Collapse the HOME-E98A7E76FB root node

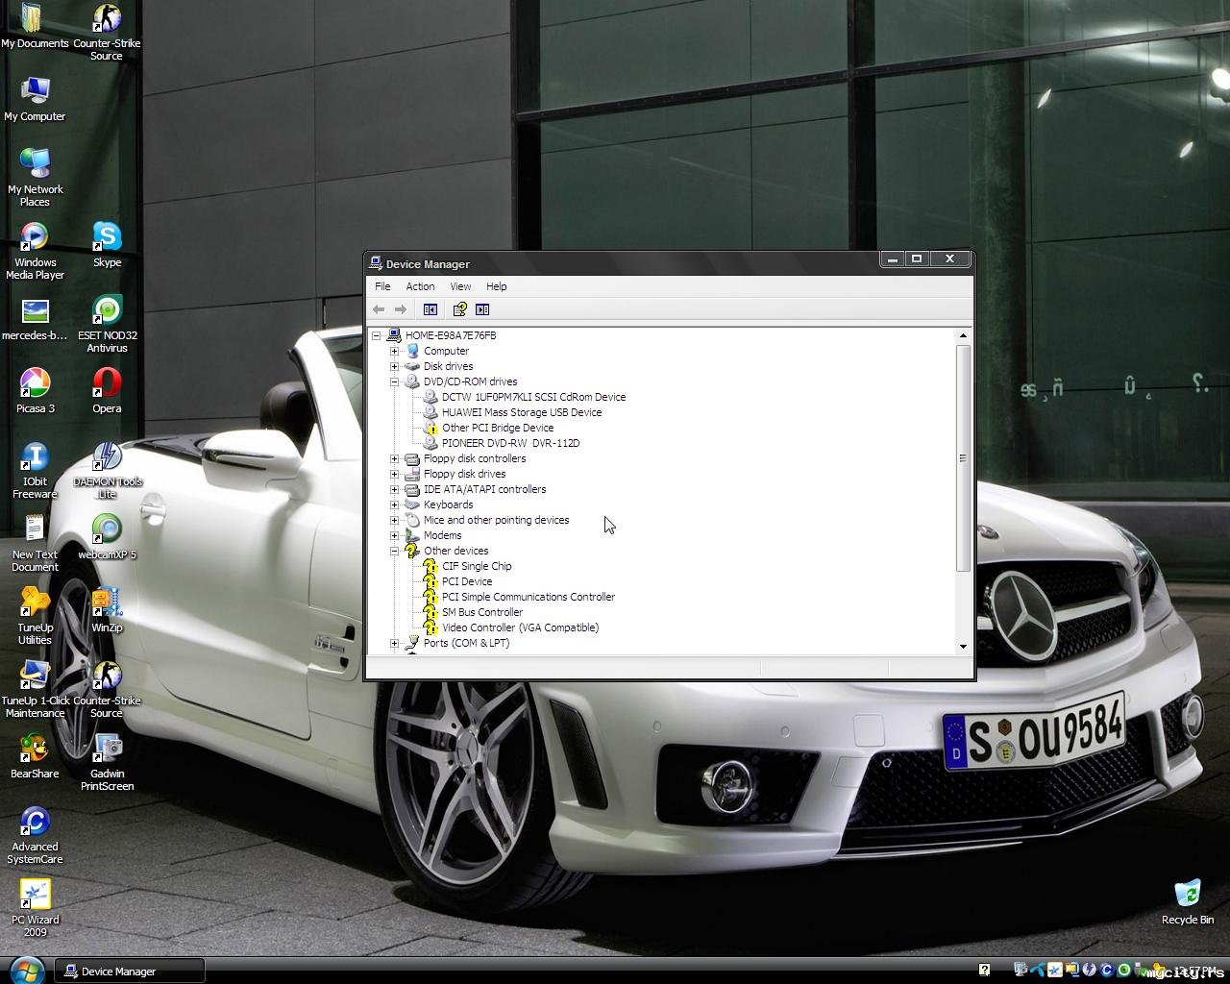click(376, 335)
